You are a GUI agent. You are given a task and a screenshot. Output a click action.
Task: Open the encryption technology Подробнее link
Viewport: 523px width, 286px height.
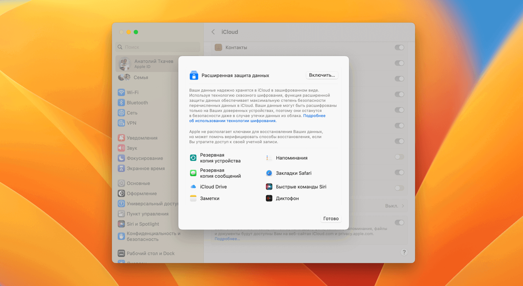point(258,118)
